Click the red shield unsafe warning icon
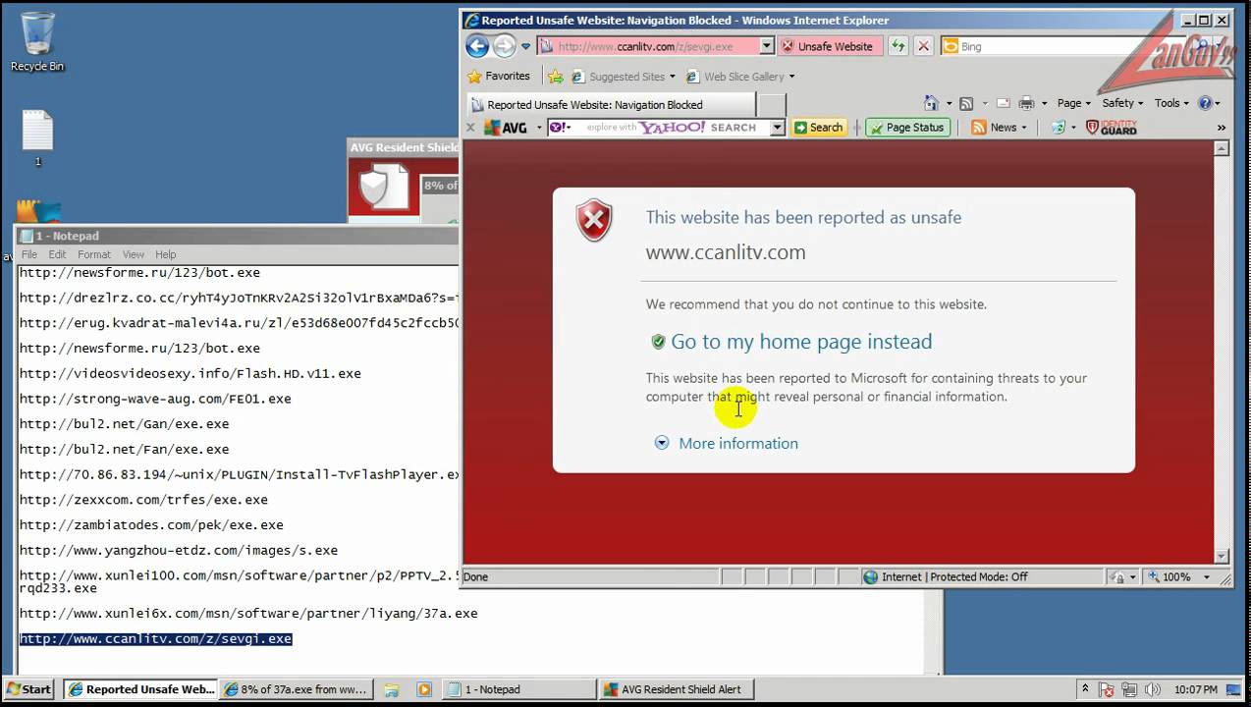This screenshot has height=707, width=1251. (594, 221)
